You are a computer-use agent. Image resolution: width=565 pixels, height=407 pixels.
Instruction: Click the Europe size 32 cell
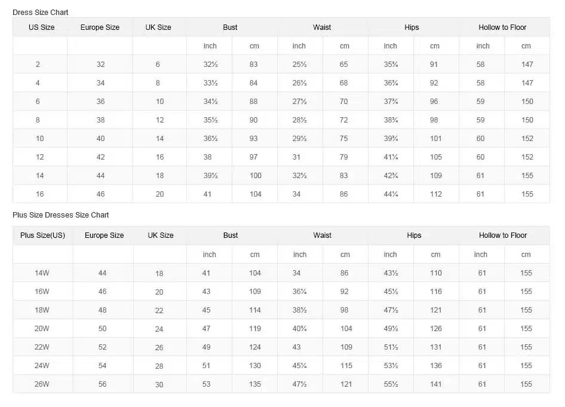tap(100, 65)
